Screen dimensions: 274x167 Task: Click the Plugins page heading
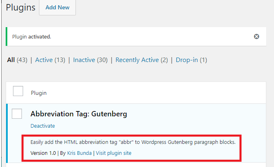tap(21, 8)
